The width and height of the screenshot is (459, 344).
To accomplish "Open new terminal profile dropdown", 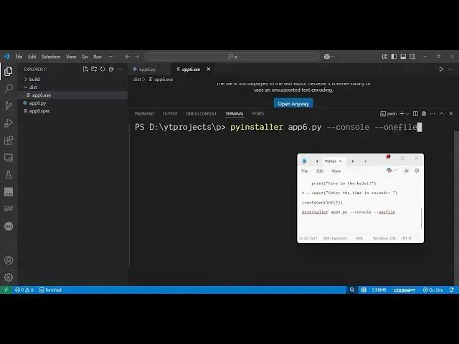I will point(407,114).
